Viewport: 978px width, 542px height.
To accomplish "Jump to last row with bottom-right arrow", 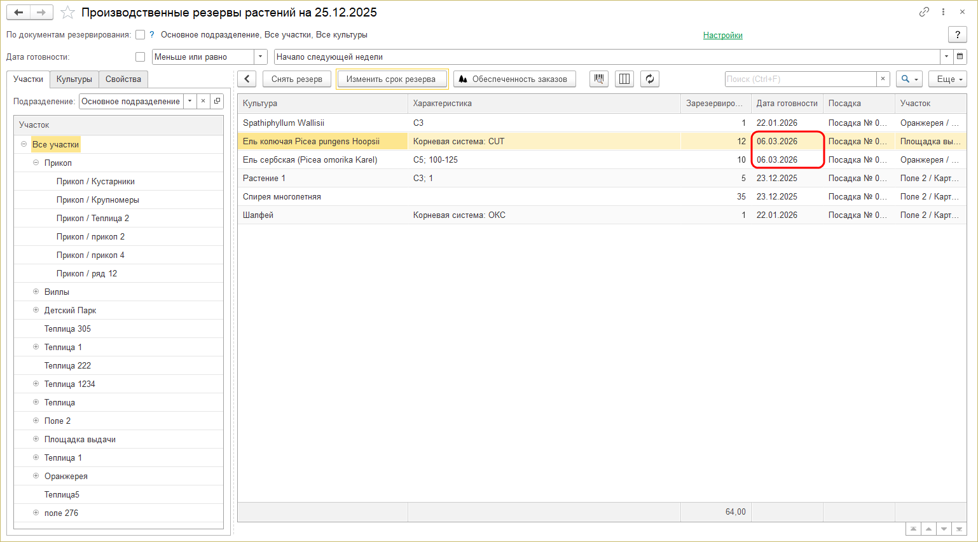I will coord(959,529).
